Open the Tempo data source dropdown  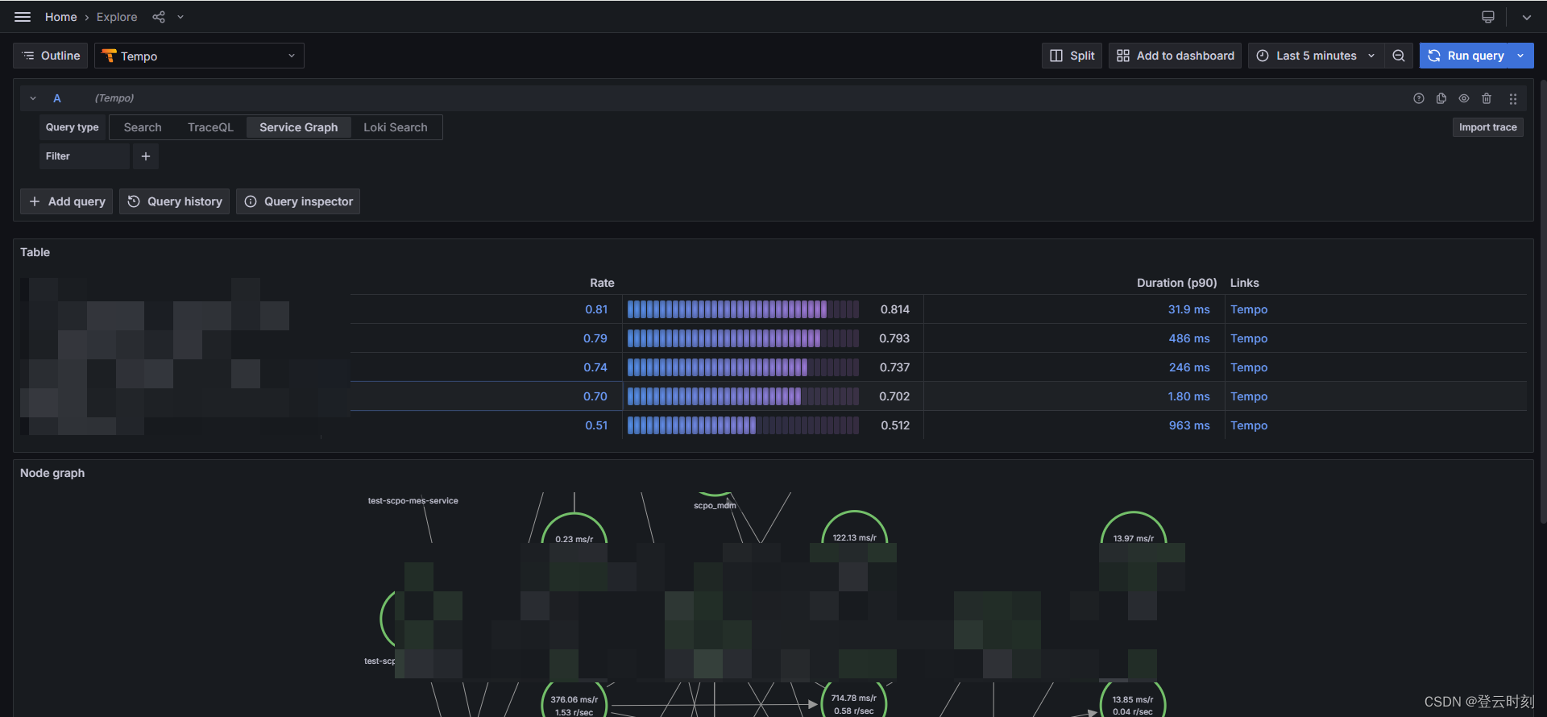199,56
